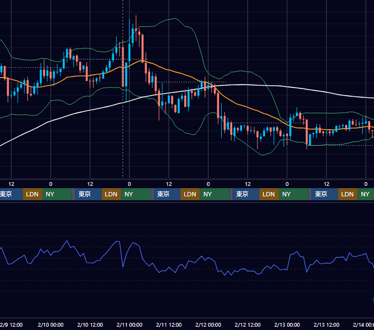Click the "2/12 12:00" time axis label
Screen dimensions: 374x330
point(248,324)
